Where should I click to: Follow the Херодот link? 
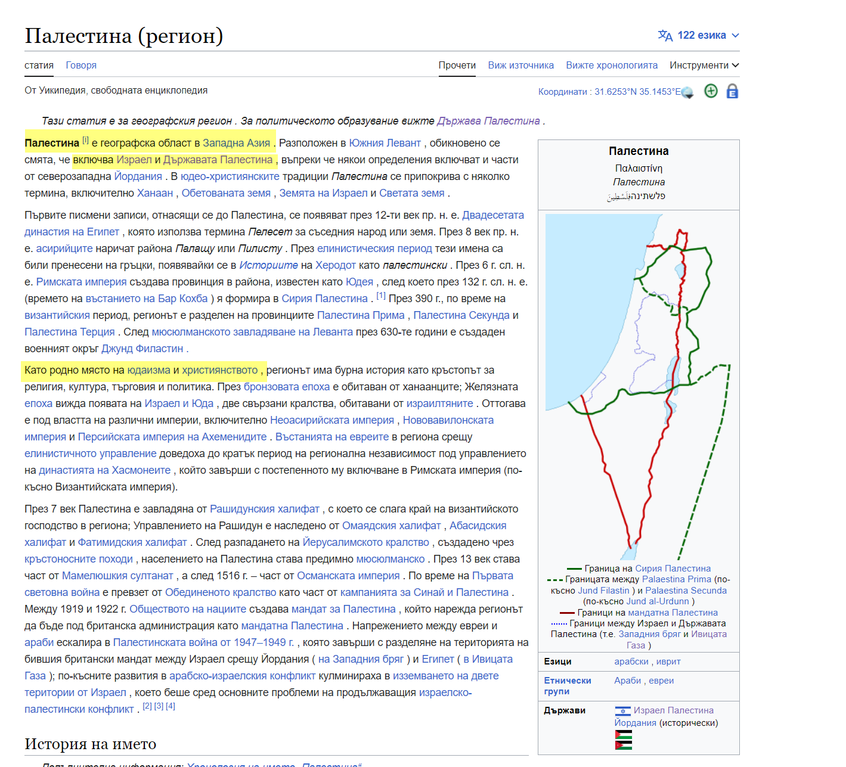(335, 265)
